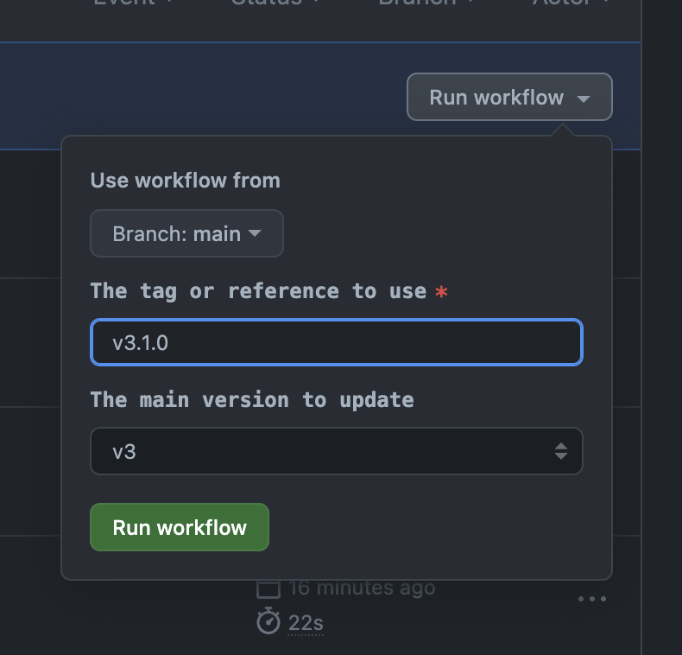The height and width of the screenshot is (655, 682).
Task: Open the Branch filter dropdown
Action: tap(426, 3)
